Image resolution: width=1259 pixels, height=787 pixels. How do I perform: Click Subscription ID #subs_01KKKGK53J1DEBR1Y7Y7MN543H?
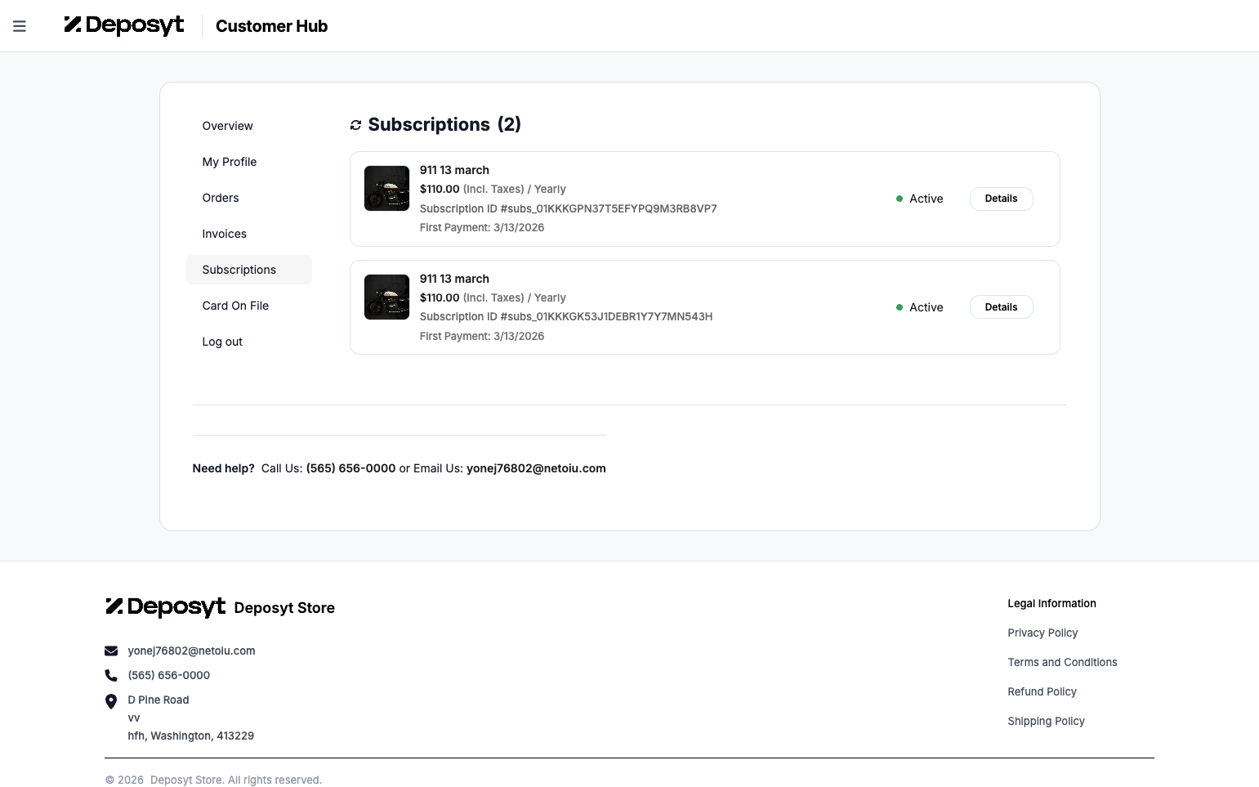[x=566, y=316]
